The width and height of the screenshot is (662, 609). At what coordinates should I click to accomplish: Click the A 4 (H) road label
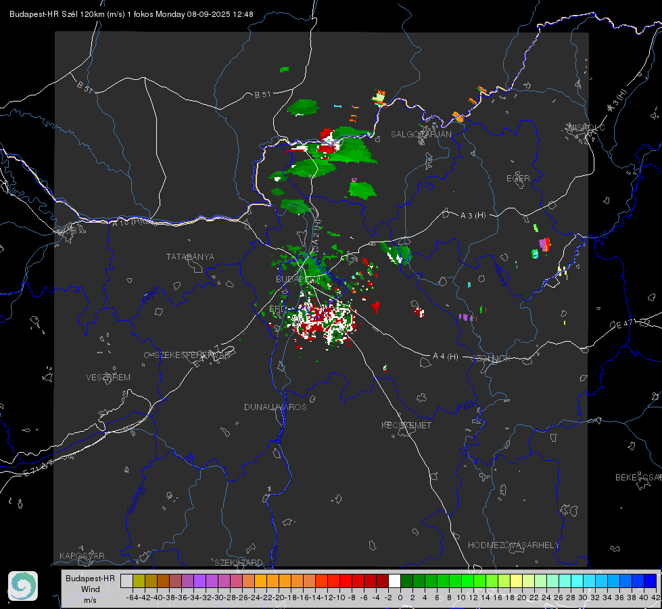(446, 357)
